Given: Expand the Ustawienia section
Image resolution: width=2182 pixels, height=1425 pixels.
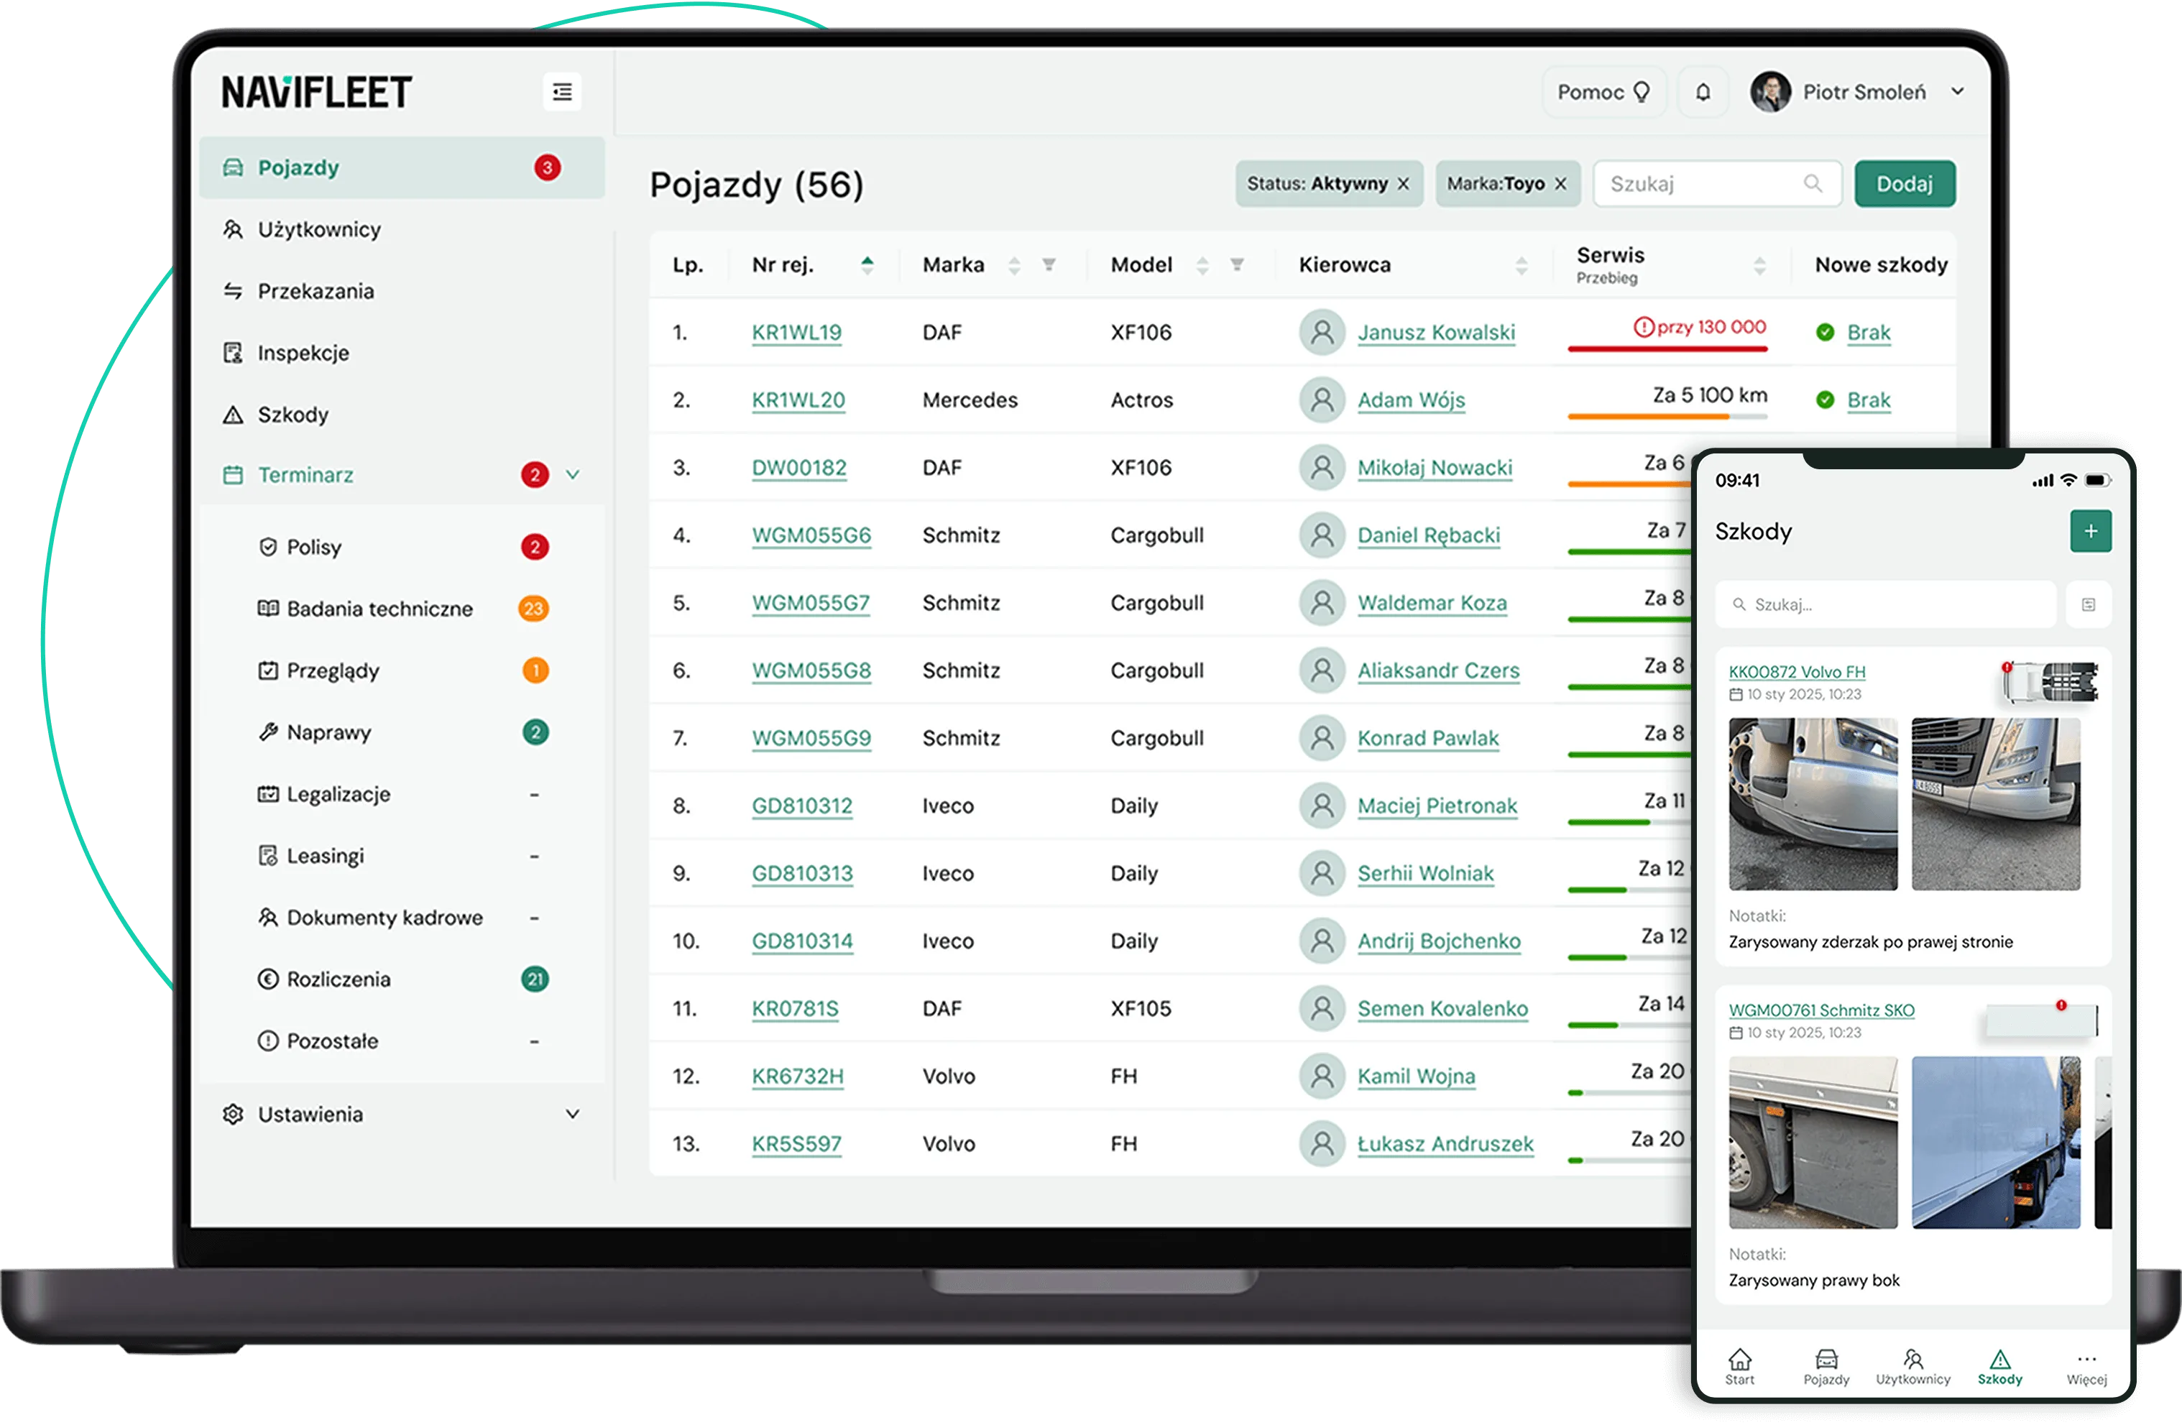Looking at the screenshot, I should [x=402, y=1115].
